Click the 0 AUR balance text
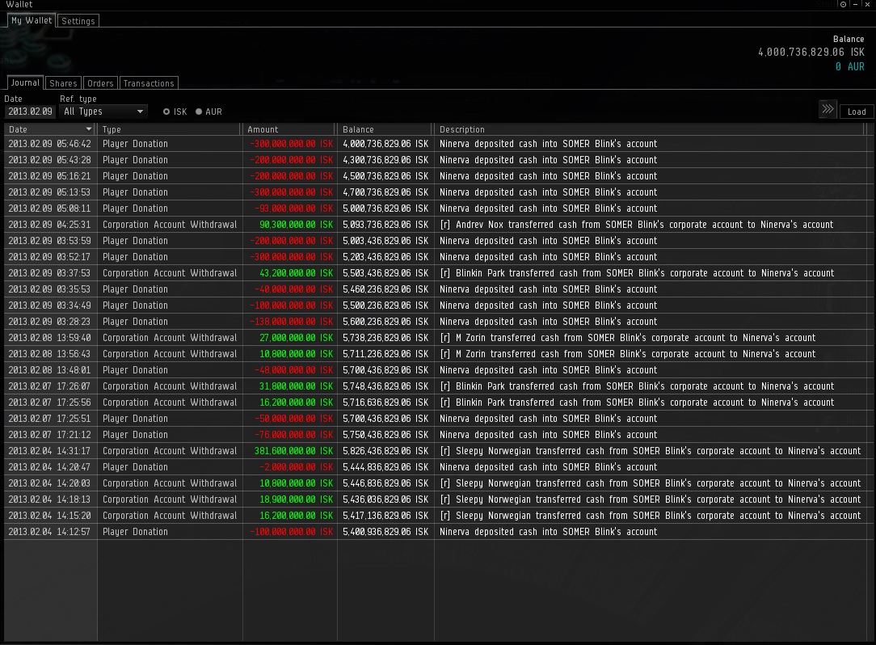Viewport: 876px width, 645px height. click(850, 66)
